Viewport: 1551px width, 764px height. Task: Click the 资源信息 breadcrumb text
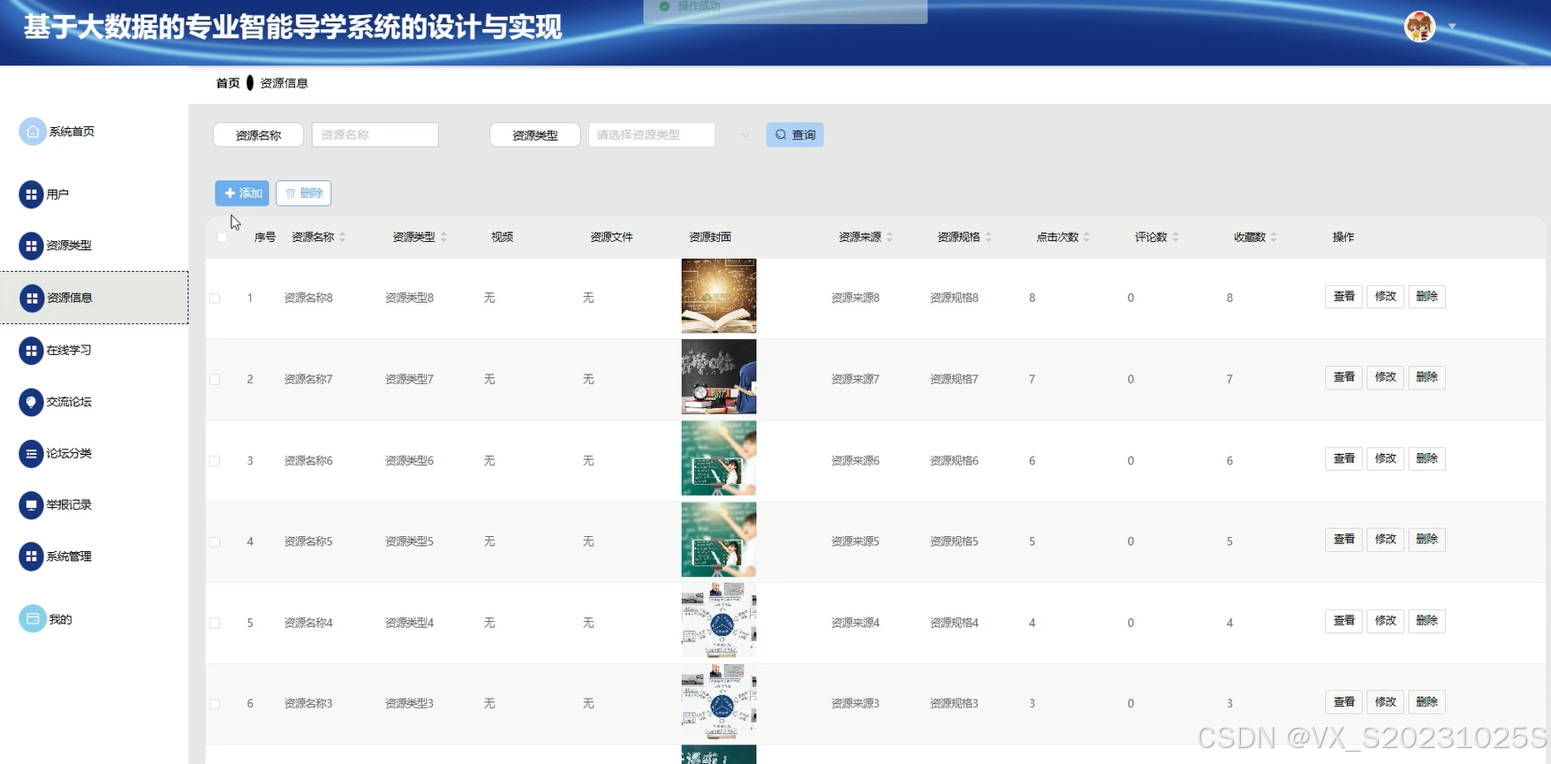point(284,83)
